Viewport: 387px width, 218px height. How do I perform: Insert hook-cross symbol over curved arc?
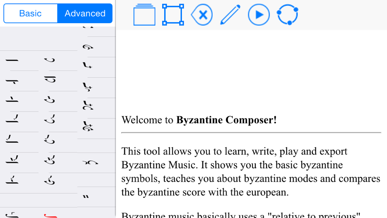[88, 105]
